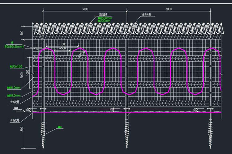
Task: Select the 刀片滚笼 label at top
Action: [x=104, y=14]
